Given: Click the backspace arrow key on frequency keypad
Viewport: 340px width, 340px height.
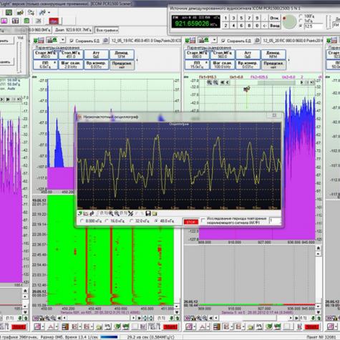Looking at the screenshot, I should pos(265,26).
